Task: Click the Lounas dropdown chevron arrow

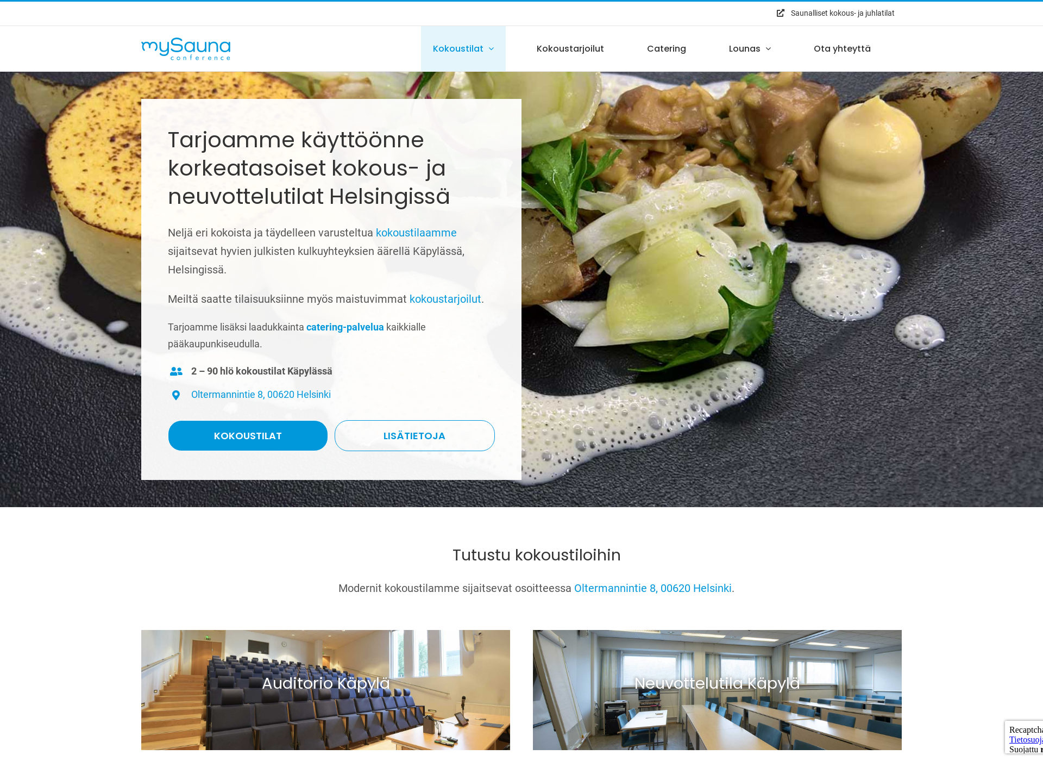Action: click(x=769, y=48)
